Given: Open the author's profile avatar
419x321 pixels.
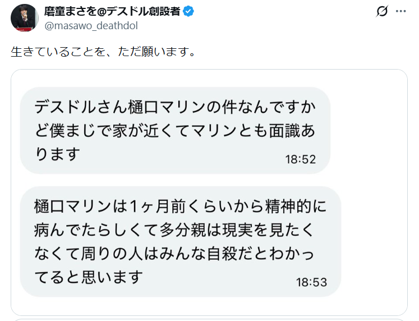Looking at the screenshot, I should point(25,17).
